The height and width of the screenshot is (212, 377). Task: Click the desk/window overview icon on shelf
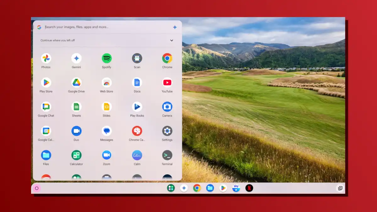340,188
